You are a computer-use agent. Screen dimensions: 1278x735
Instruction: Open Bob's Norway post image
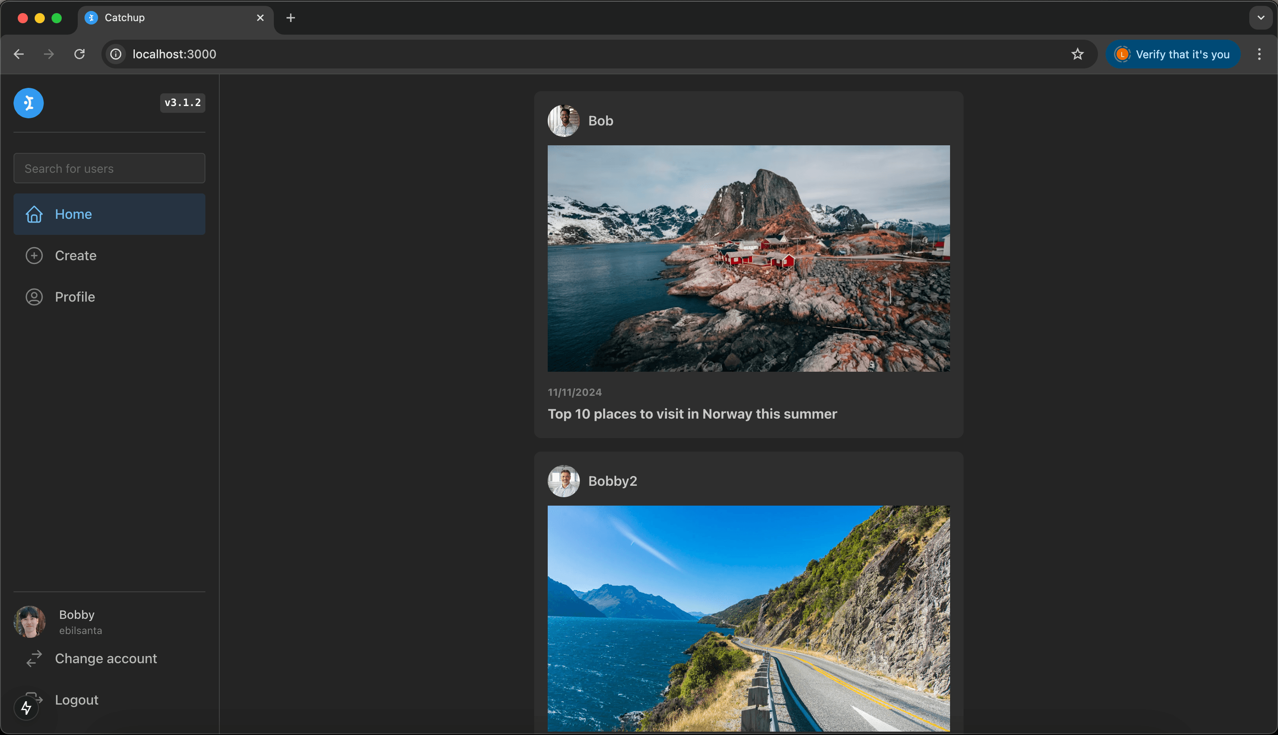click(748, 259)
